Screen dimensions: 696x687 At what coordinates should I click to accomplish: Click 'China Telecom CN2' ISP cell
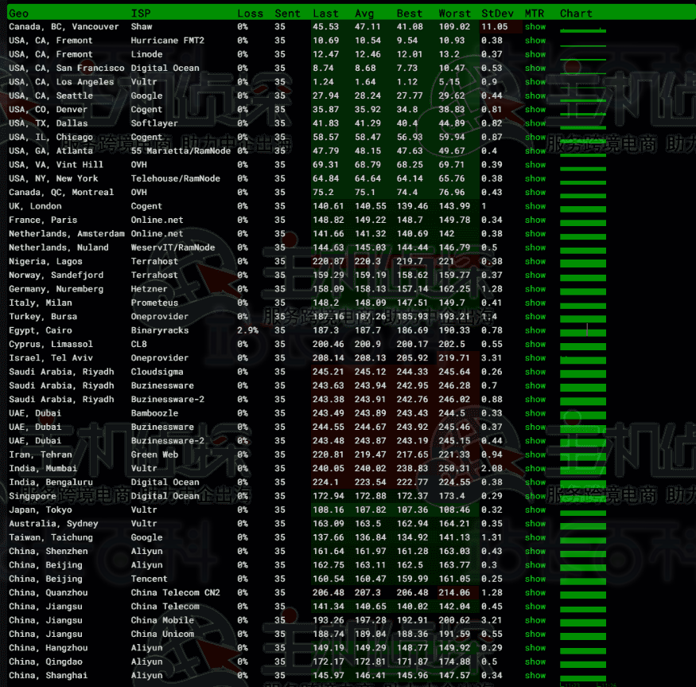[x=175, y=592]
